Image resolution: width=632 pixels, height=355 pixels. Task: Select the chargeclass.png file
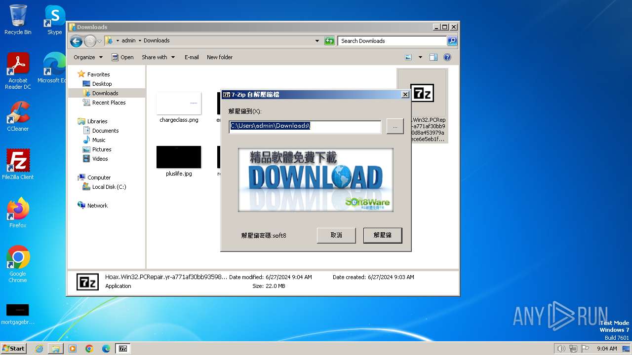pos(179,107)
